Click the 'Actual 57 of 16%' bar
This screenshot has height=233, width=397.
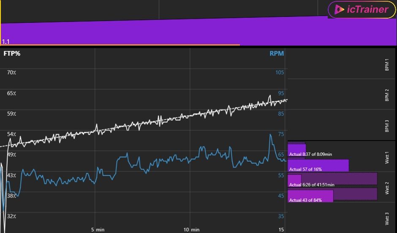click(318, 165)
